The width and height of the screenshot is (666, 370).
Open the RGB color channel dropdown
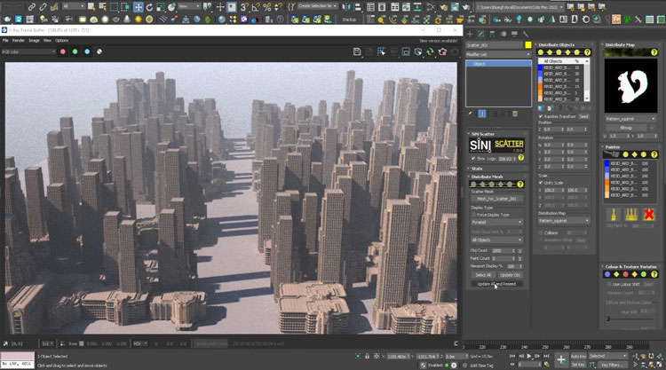(28, 51)
